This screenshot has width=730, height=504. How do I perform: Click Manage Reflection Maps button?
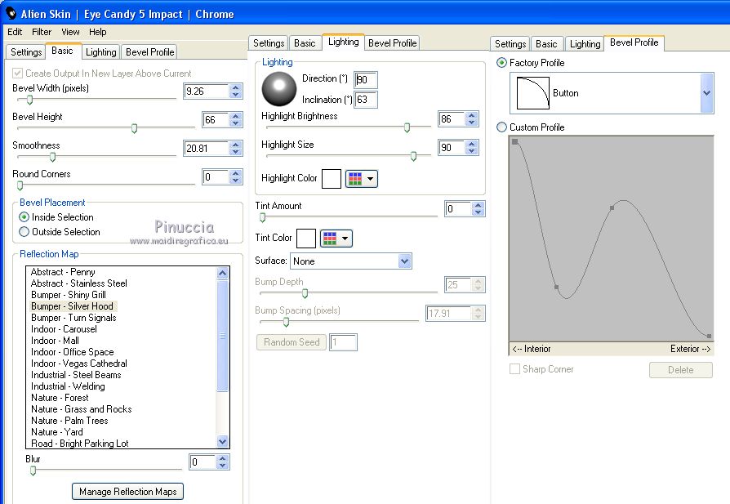click(127, 492)
